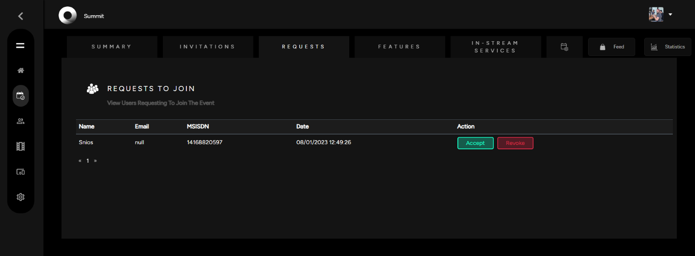Screen dimensions: 695x256
Task: Accept the join request from Snios
Action: click(475, 143)
